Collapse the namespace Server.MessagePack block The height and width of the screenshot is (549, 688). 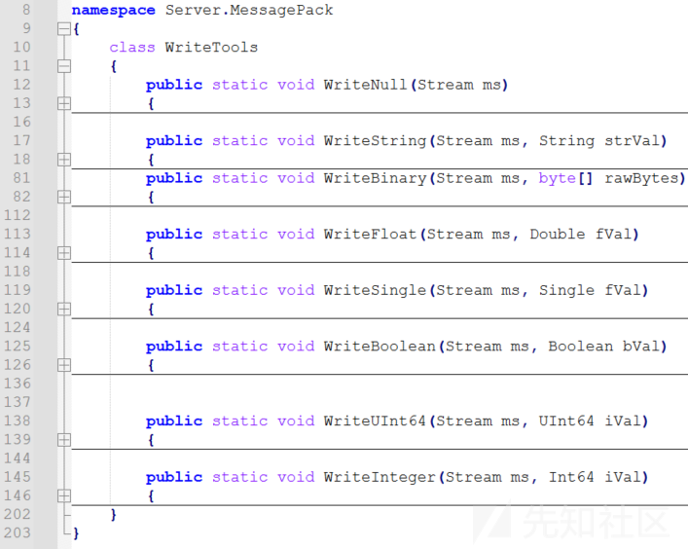pos(64,29)
